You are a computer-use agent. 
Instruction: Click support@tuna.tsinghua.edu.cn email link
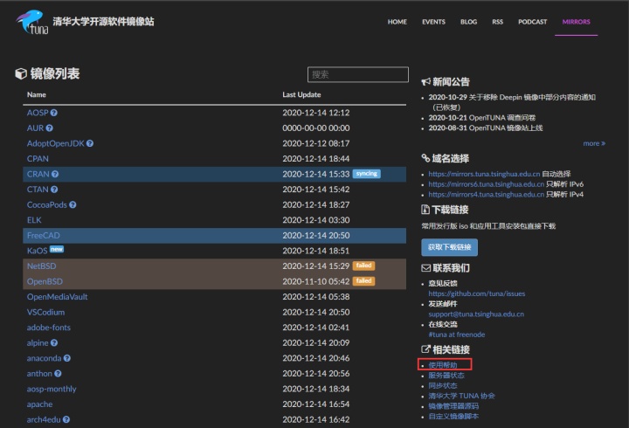(x=476, y=314)
